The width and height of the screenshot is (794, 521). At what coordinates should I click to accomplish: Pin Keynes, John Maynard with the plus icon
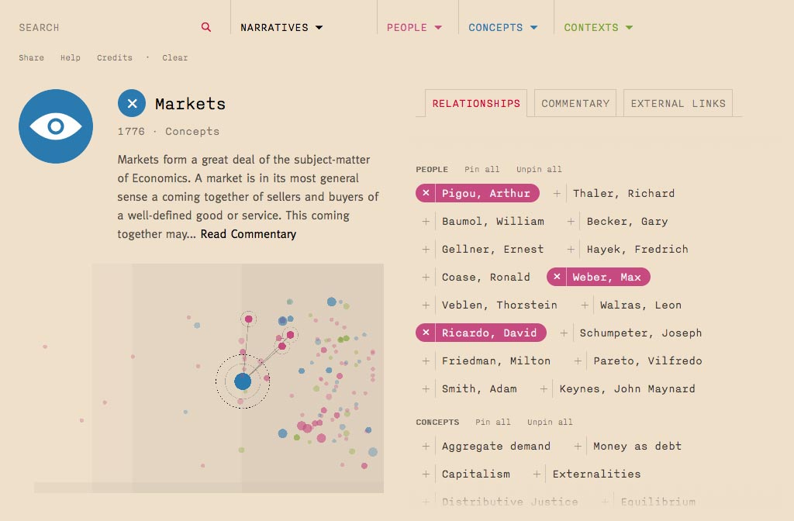(544, 388)
